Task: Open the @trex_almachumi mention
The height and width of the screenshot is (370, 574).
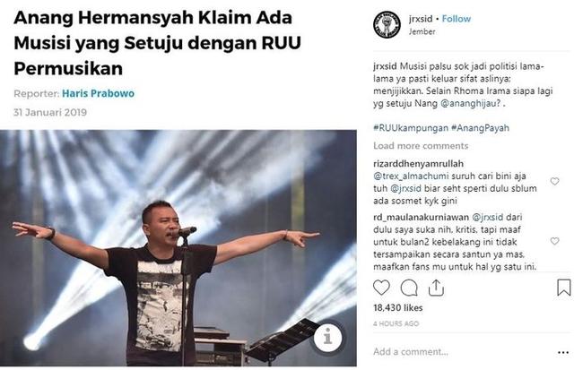Action: pos(411,176)
